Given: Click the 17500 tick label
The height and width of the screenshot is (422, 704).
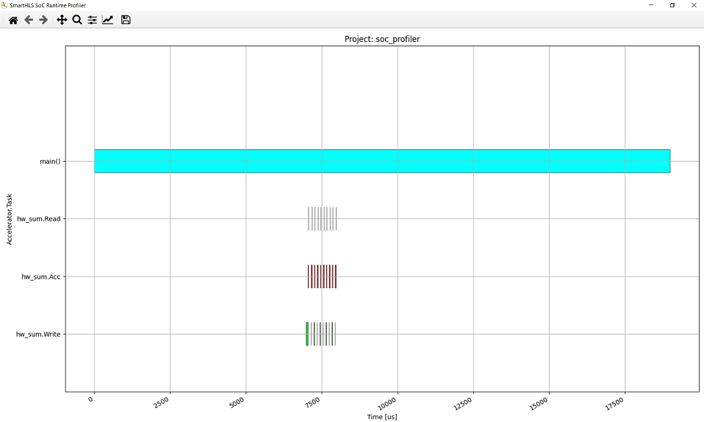Looking at the screenshot, I should [614, 404].
